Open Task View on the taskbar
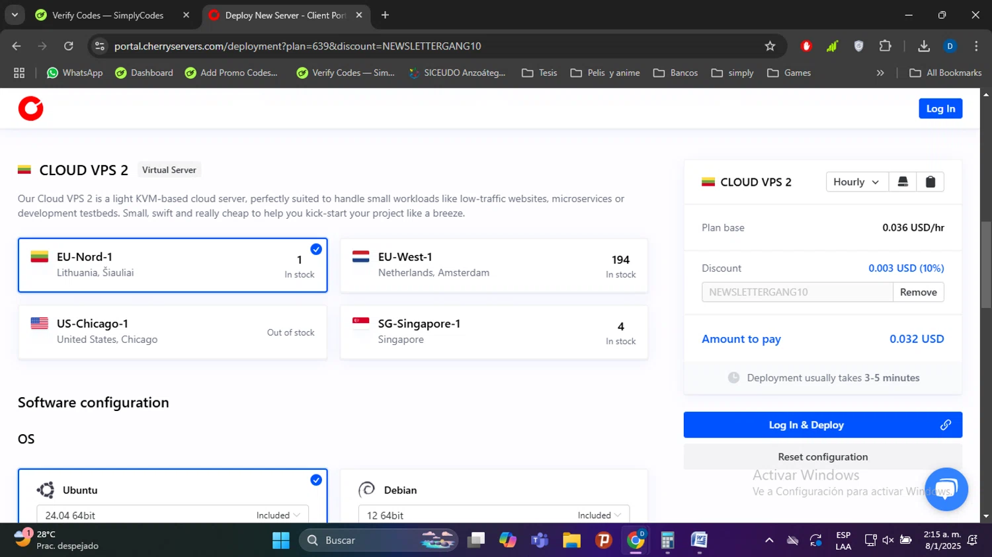 click(x=476, y=540)
